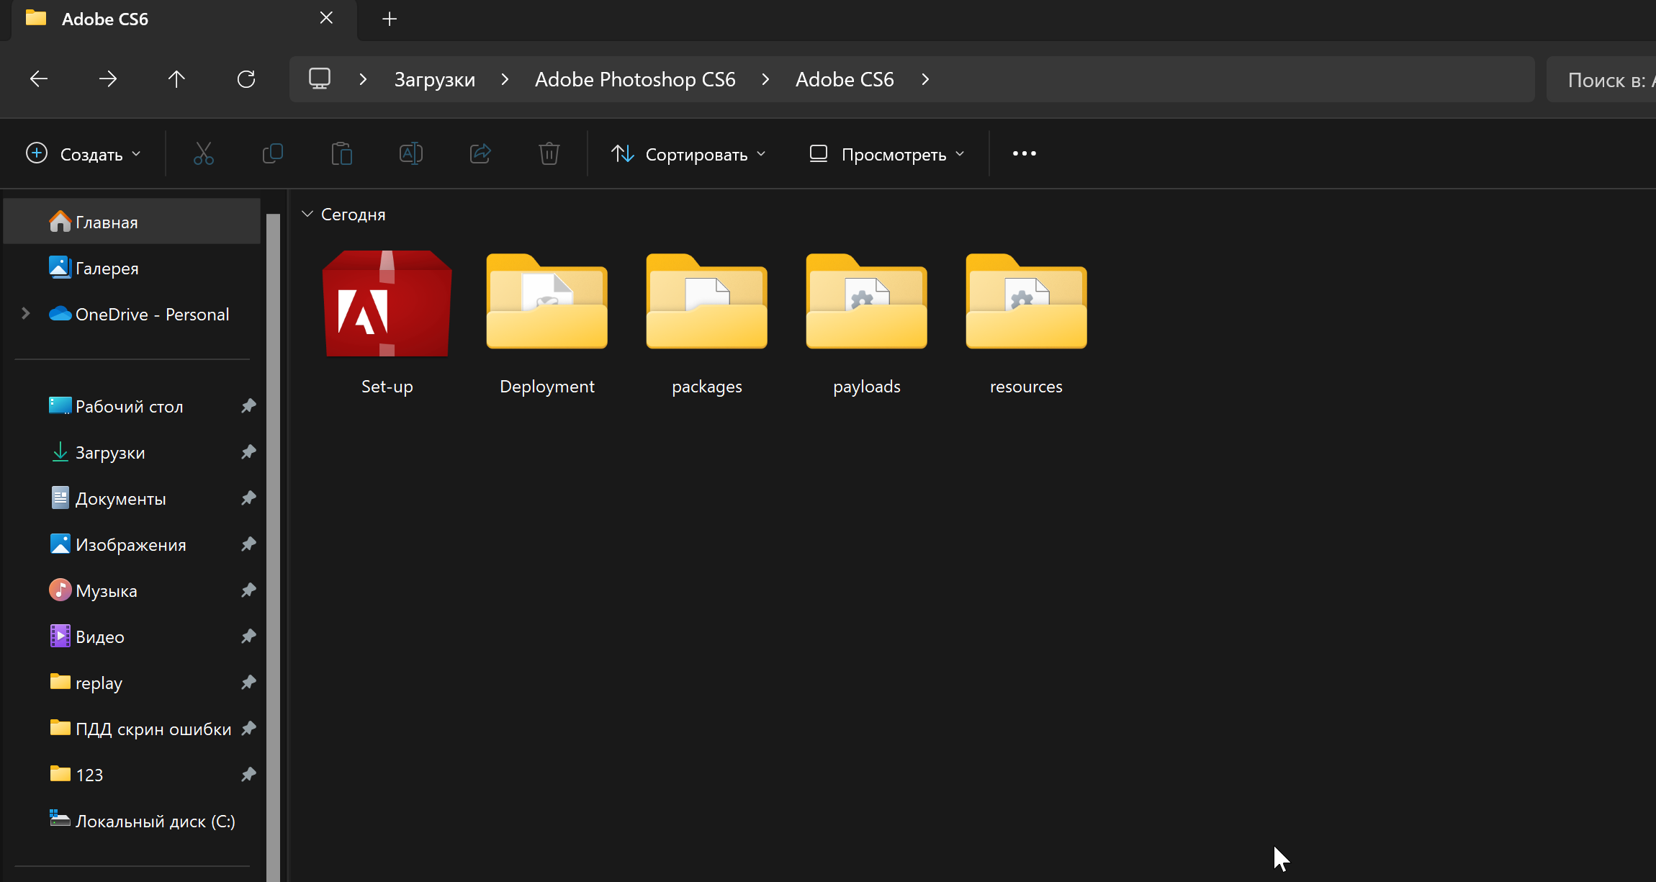Close the Adobe CS6 tab
The width and height of the screenshot is (1656, 882).
click(x=326, y=18)
